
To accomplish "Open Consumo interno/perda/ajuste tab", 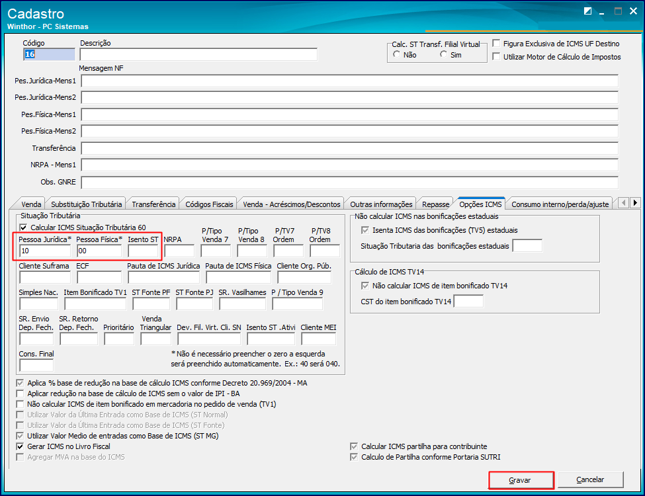I will pyautogui.click(x=560, y=204).
